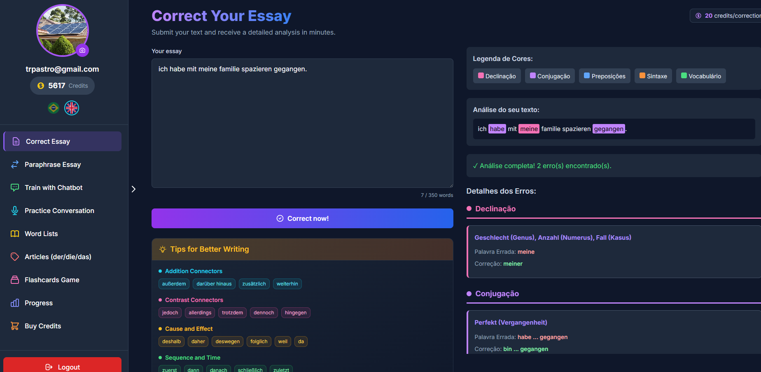The width and height of the screenshot is (761, 372).
Task: Open the Progress page
Action: (39, 303)
